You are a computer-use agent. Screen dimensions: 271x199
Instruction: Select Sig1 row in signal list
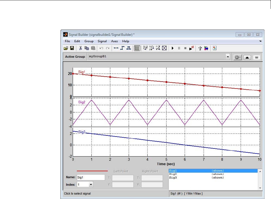[213, 171]
